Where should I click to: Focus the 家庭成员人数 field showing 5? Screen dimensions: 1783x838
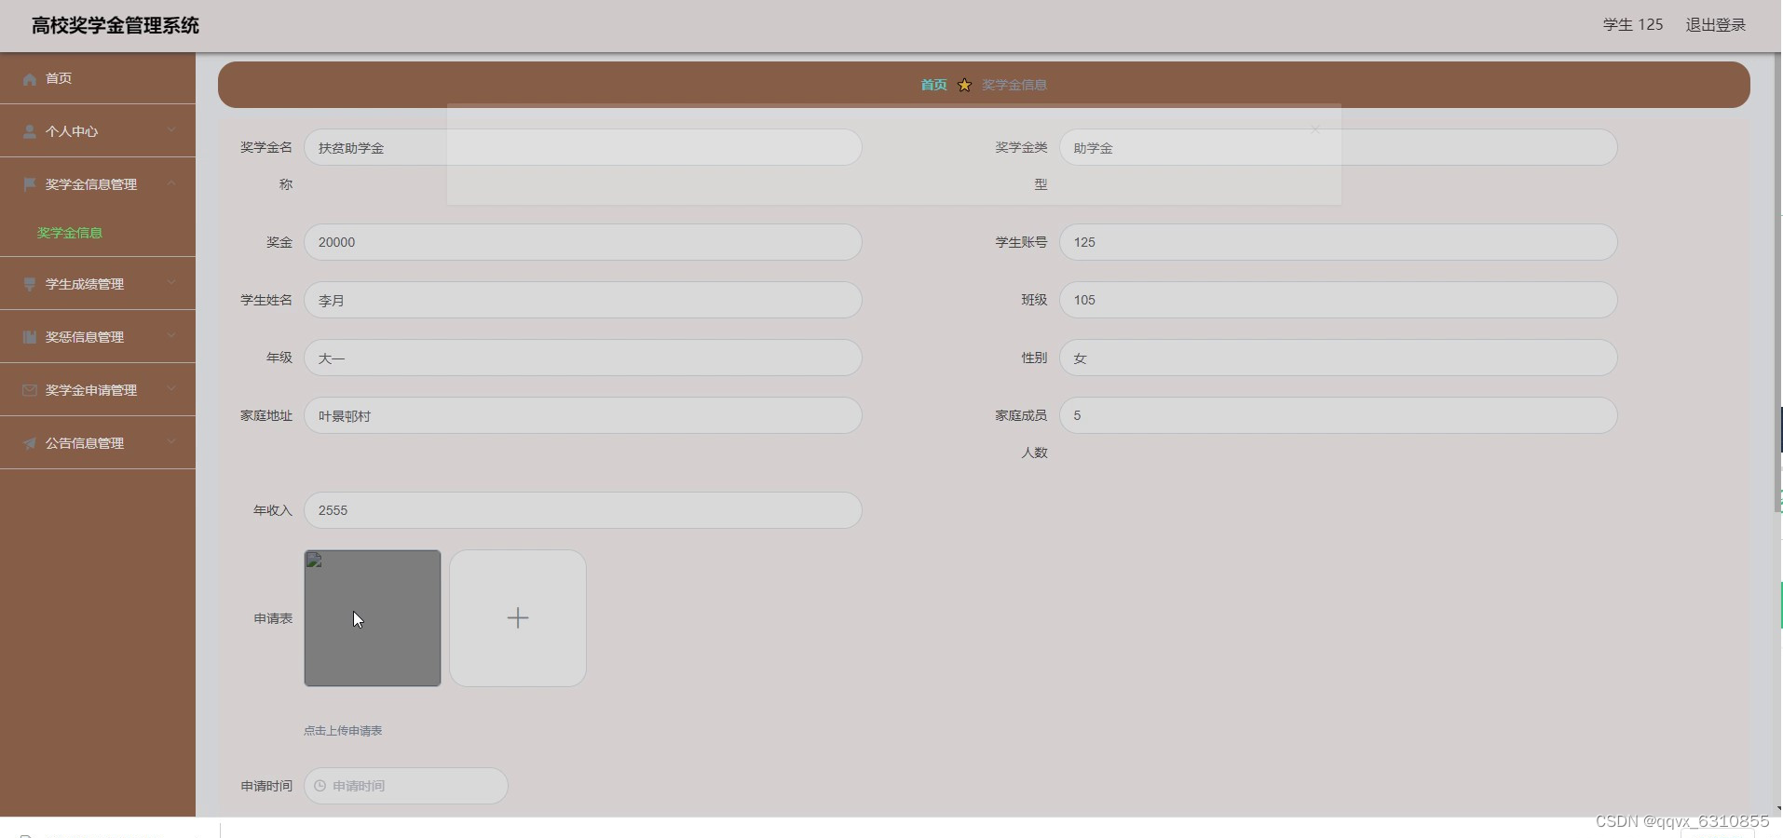pos(1338,415)
